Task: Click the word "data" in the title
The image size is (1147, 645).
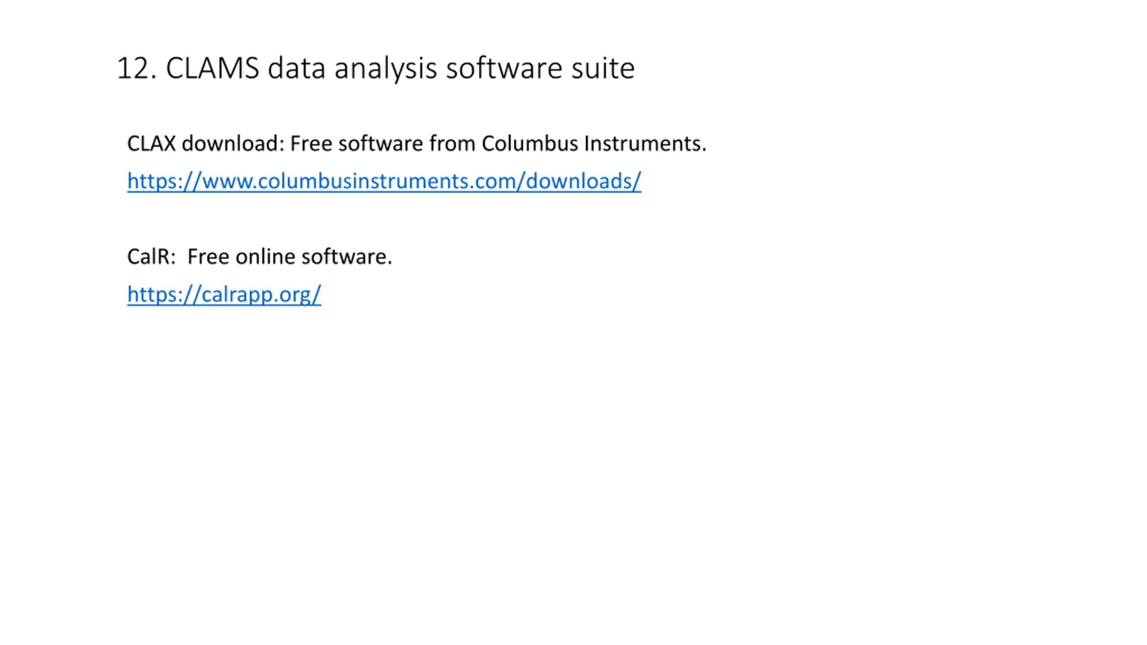Action: 296,68
